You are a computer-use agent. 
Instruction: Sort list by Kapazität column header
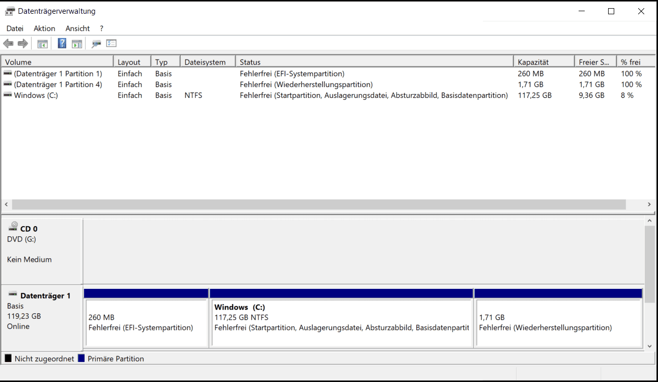[543, 62]
